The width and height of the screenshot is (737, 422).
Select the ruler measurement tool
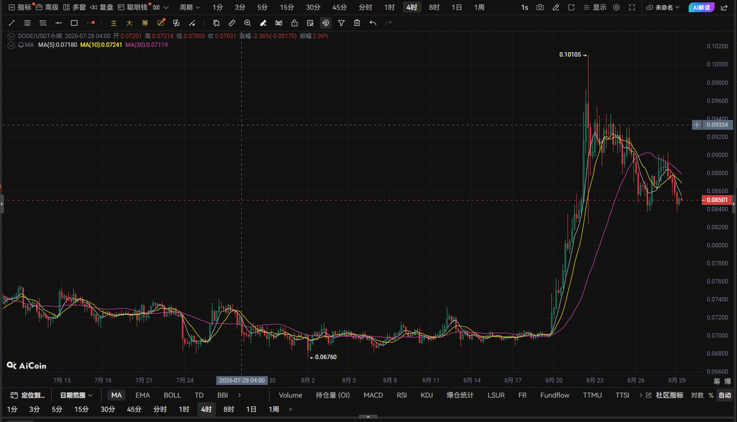coord(232,23)
